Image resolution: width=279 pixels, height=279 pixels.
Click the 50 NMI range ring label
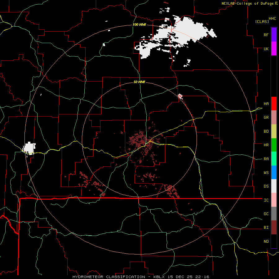point(139,82)
